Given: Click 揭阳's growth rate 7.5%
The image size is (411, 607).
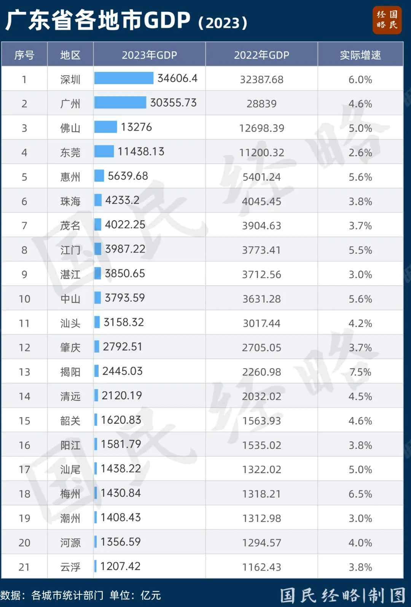Looking at the screenshot, I should (360, 372).
